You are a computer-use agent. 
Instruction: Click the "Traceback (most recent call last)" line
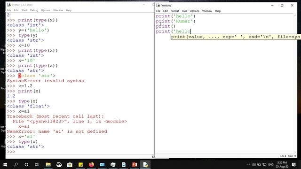tap(55, 116)
